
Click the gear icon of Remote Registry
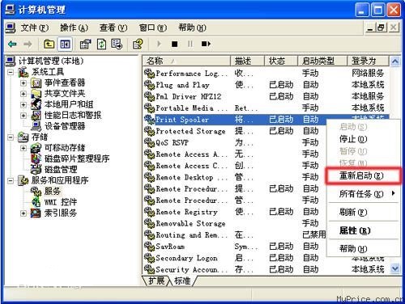(149, 212)
